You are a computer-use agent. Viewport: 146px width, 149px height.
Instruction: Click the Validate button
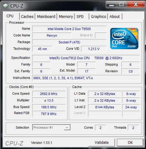102,143
